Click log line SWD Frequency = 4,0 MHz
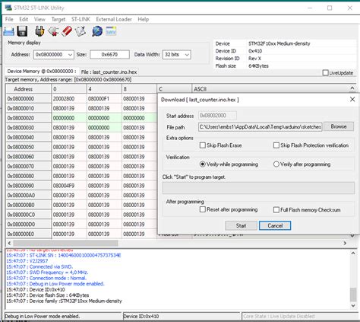The image size is (360, 322). click(47, 273)
